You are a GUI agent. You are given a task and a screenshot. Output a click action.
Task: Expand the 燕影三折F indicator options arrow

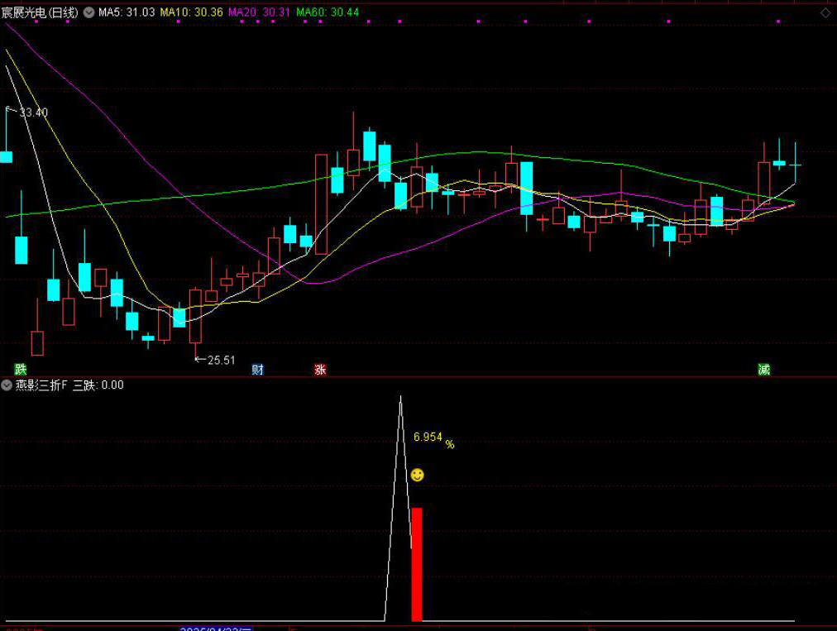(7, 385)
